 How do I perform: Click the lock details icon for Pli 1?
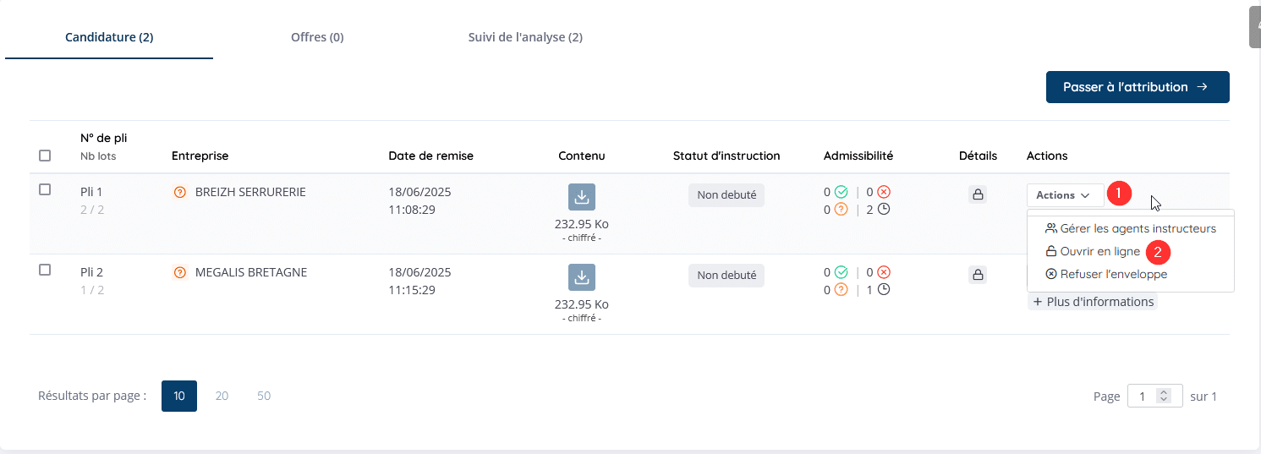pos(978,194)
